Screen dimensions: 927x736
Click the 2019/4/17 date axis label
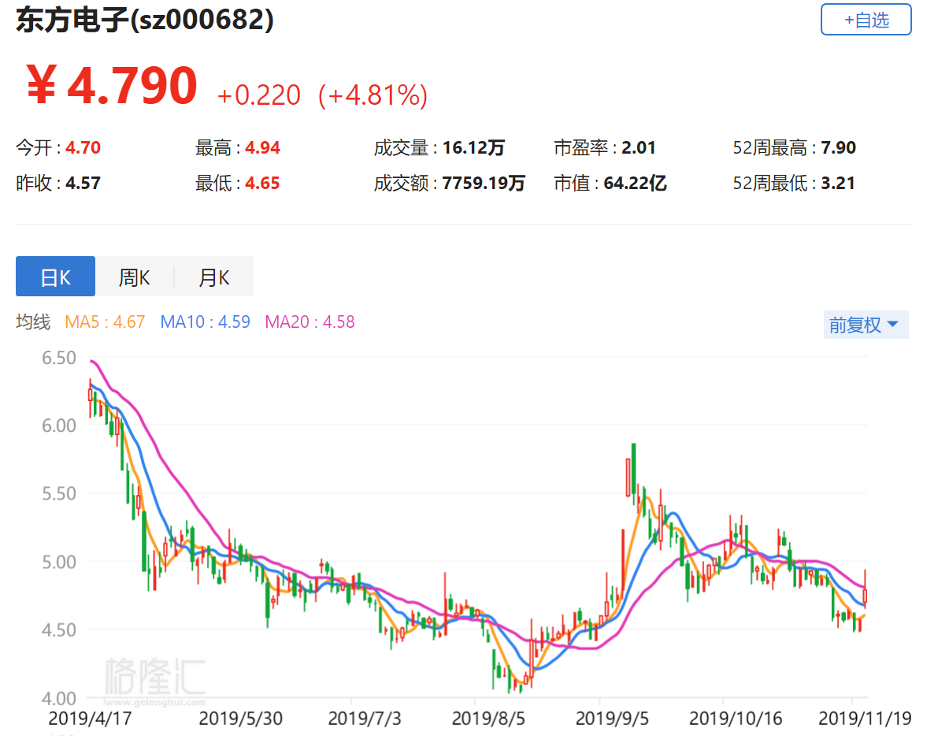[x=90, y=718]
